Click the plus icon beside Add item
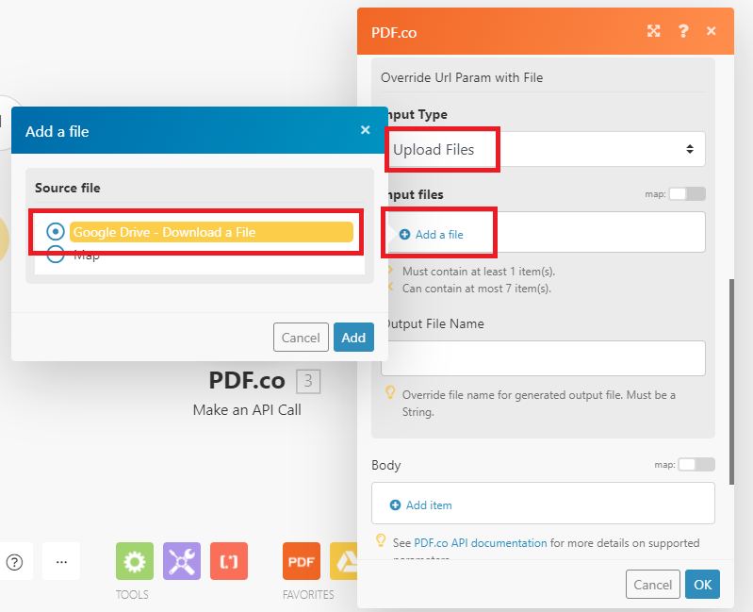The image size is (753, 612). coord(395,504)
